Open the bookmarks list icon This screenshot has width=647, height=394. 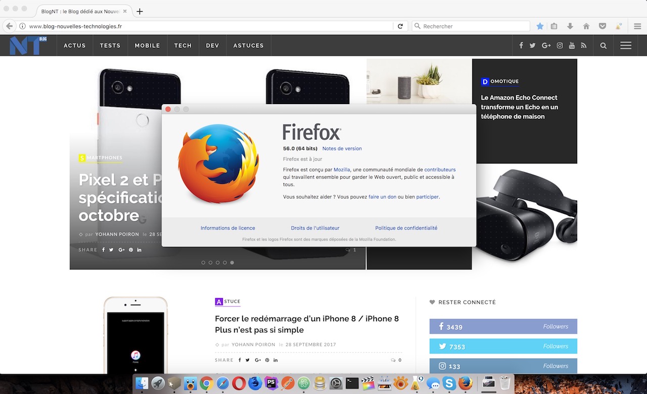tap(554, 26)
